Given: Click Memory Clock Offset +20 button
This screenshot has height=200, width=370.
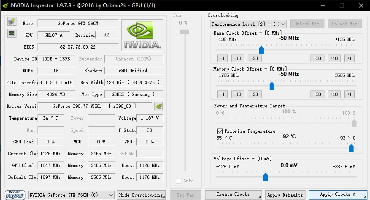Looking at the screenshot, I should pos(317,94).
